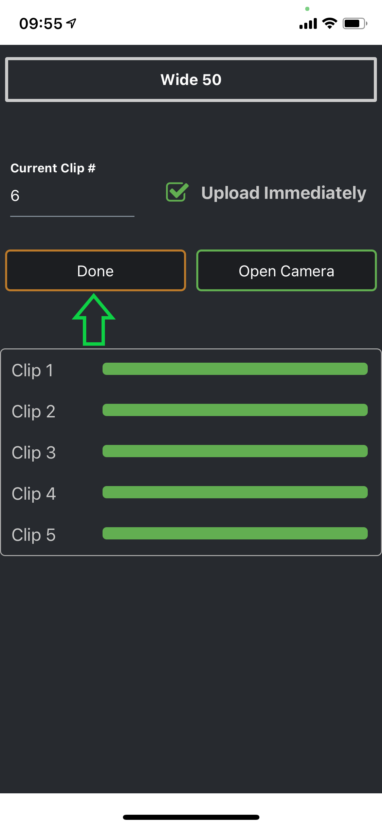Tap the Done button
The image size is (382, 828).
point(95,271)
